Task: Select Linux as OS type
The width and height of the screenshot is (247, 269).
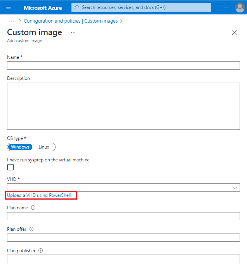Action: pos(44,147)
